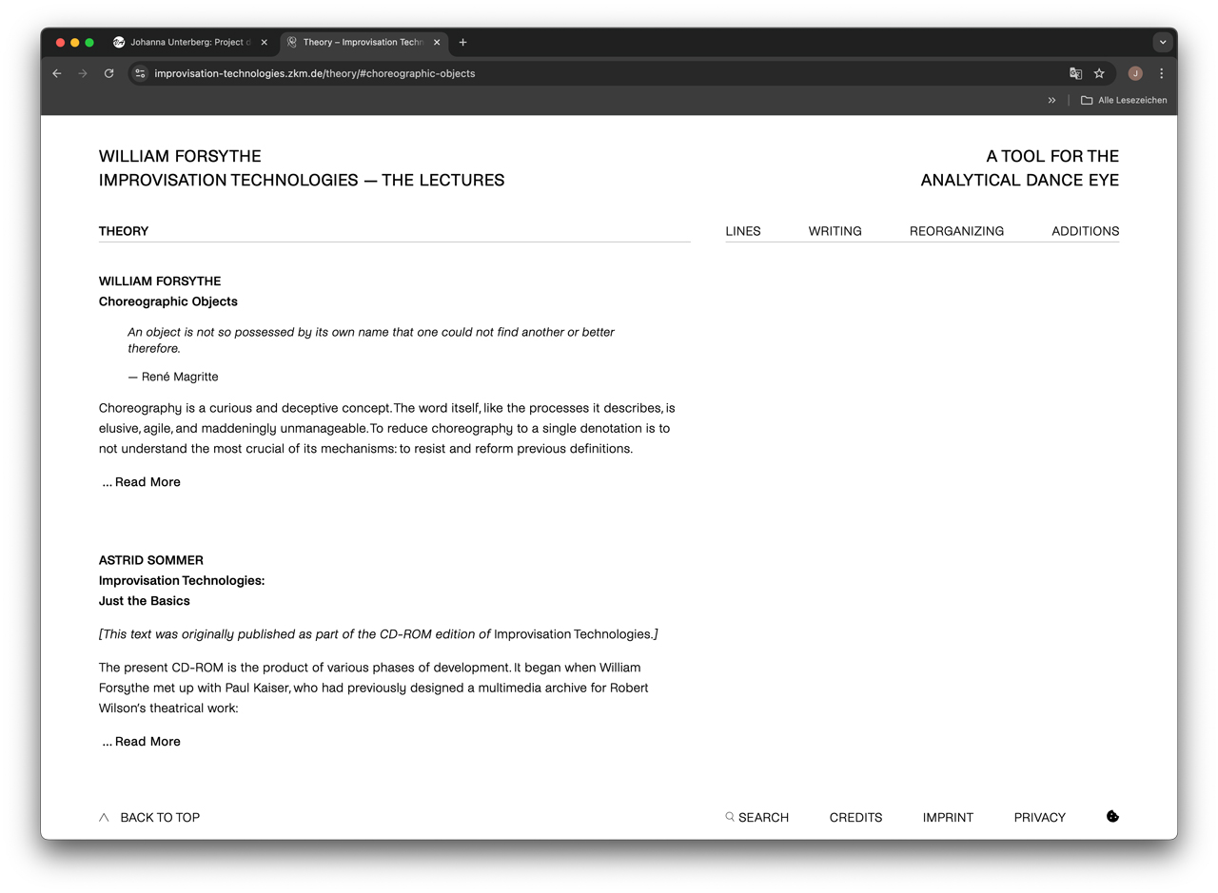Open the Alle Lesezeichen folder icon
The width and height of the screenshot is (1218, 893).
click(x=1086, y=100)
